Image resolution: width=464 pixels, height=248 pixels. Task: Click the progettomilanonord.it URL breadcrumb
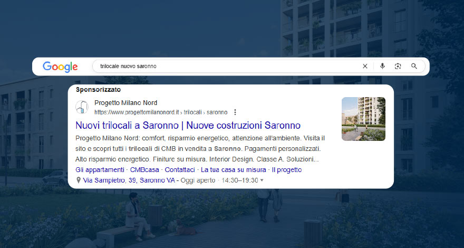coord(161,112)
